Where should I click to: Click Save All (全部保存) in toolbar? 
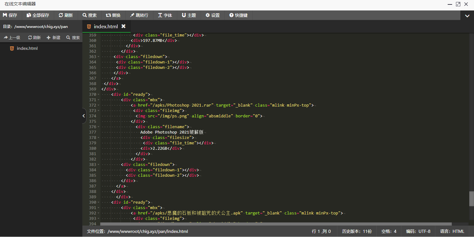(38, 15)
